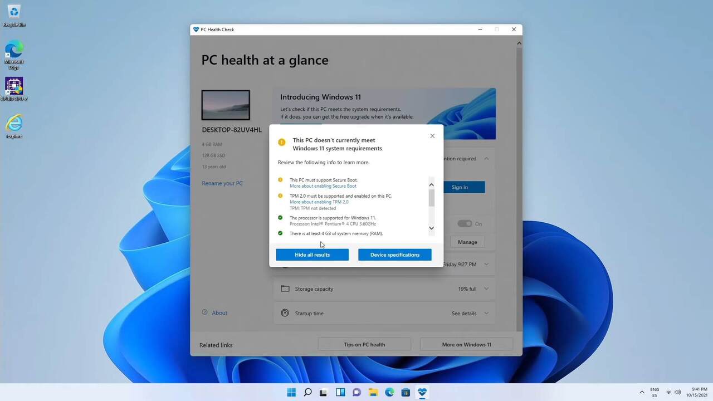Open the Windows Start menu
The width and height of the screenshot is (713, 401).
pyautogui.click(x=291, y=392)
